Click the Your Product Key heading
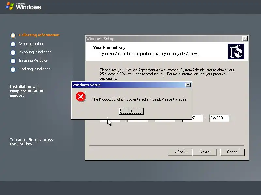This screenshot has width=261, height=195. pos(109,48)
